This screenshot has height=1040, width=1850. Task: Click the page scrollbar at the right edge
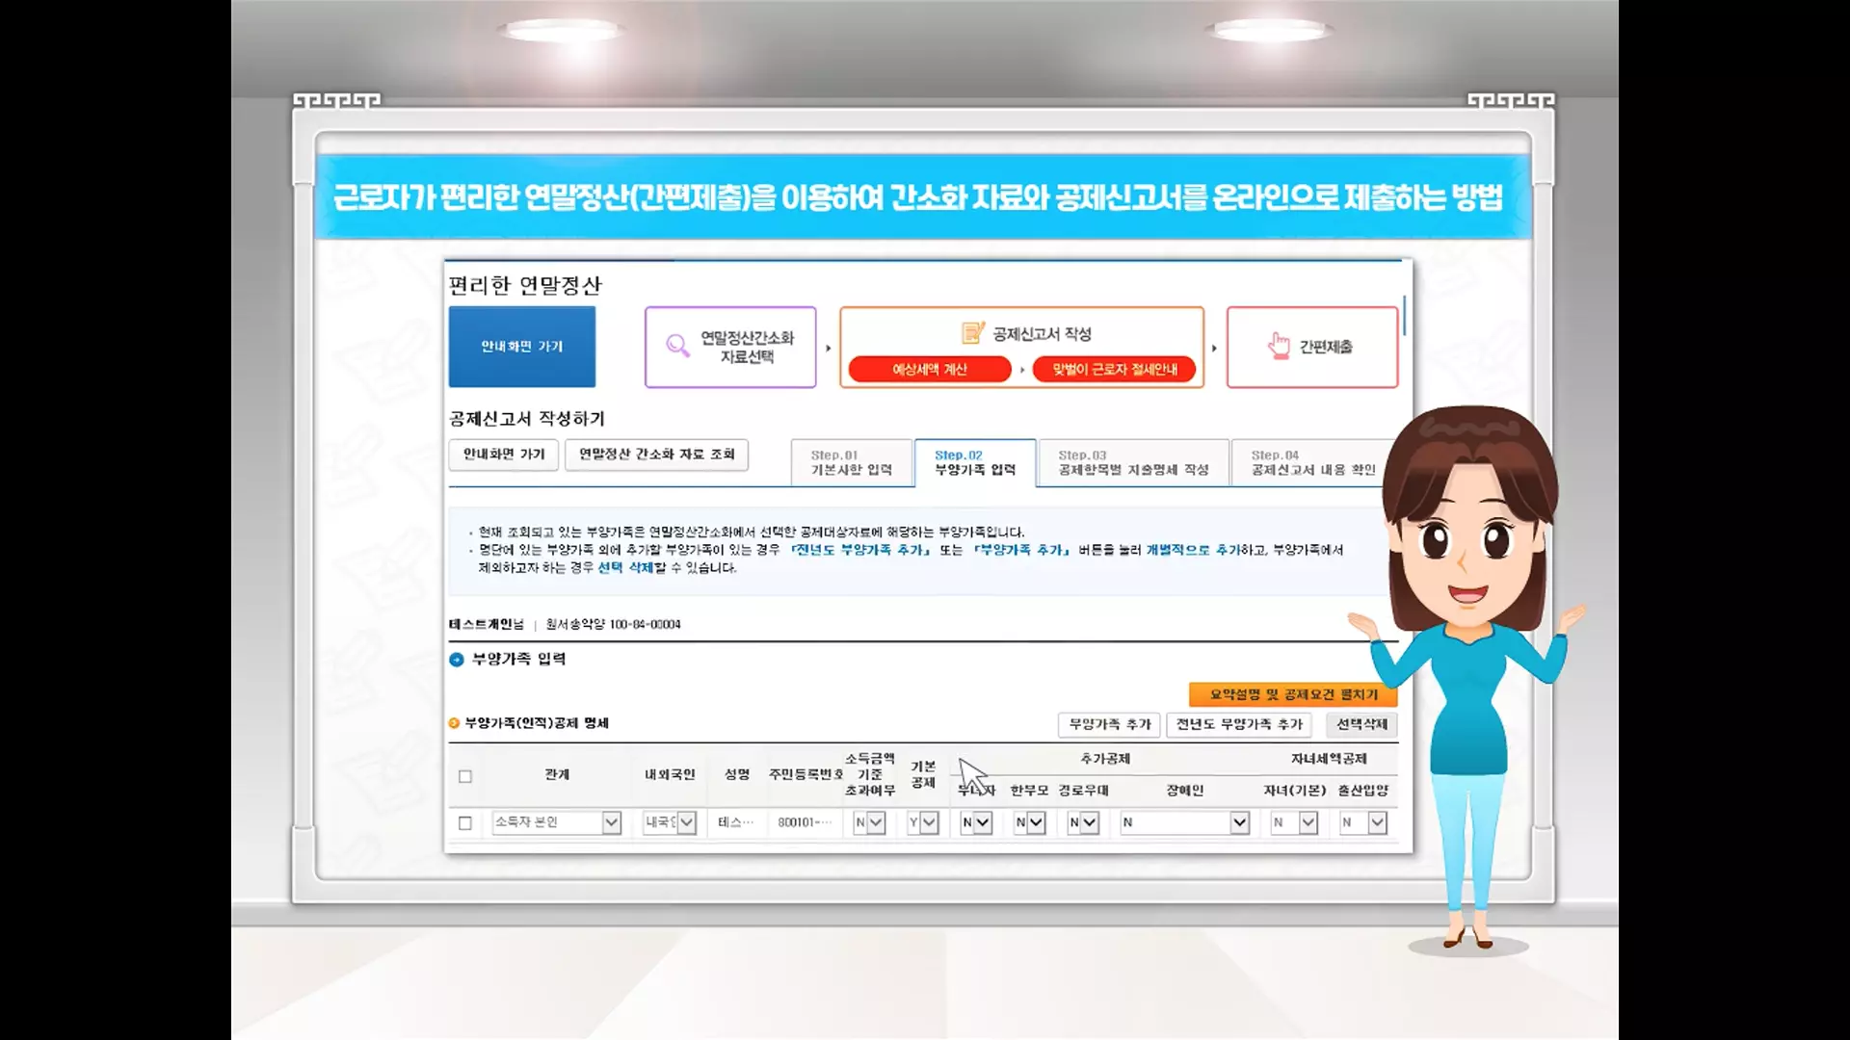click(x=1405, y=316)
